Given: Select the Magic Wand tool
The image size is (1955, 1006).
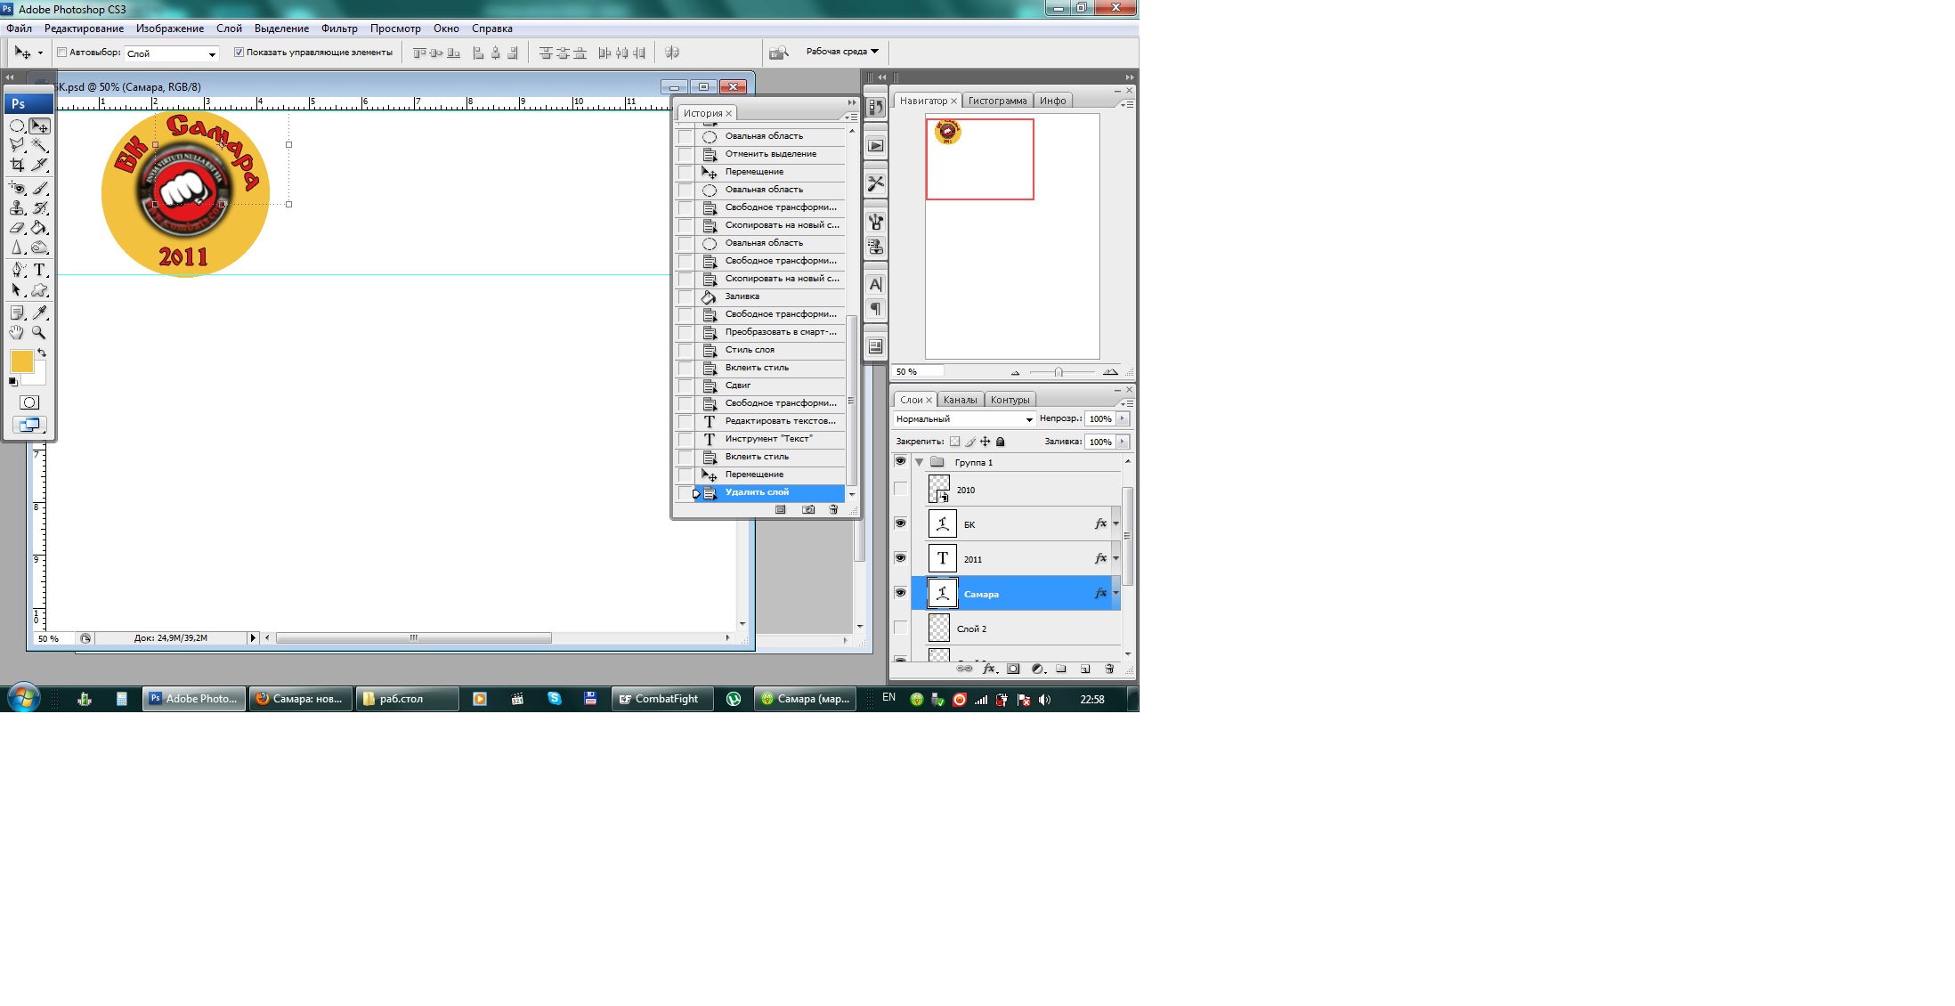Looking at the screenshot, I should pyautogui.click(x=39, y=145).
